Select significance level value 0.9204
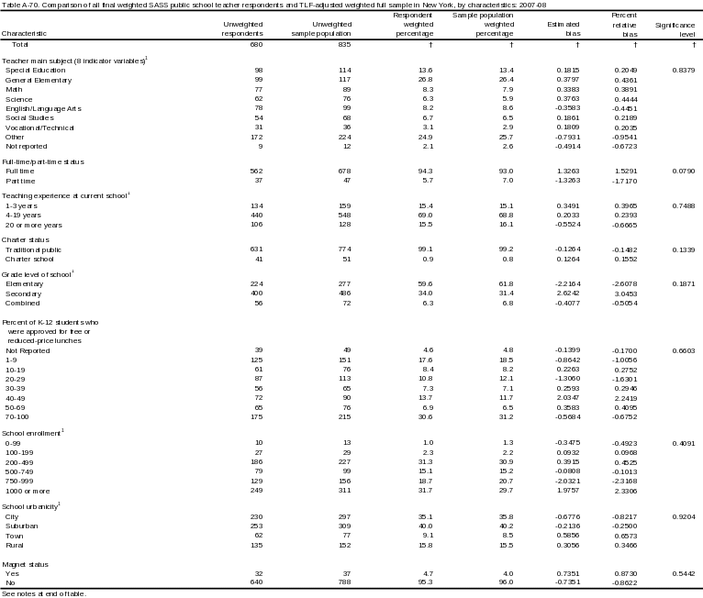Image resolution: width=703 pixels, height=598 pixels. 684,517
